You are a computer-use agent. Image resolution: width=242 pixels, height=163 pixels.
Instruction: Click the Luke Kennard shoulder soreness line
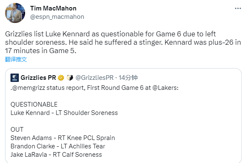click(64, 113)
